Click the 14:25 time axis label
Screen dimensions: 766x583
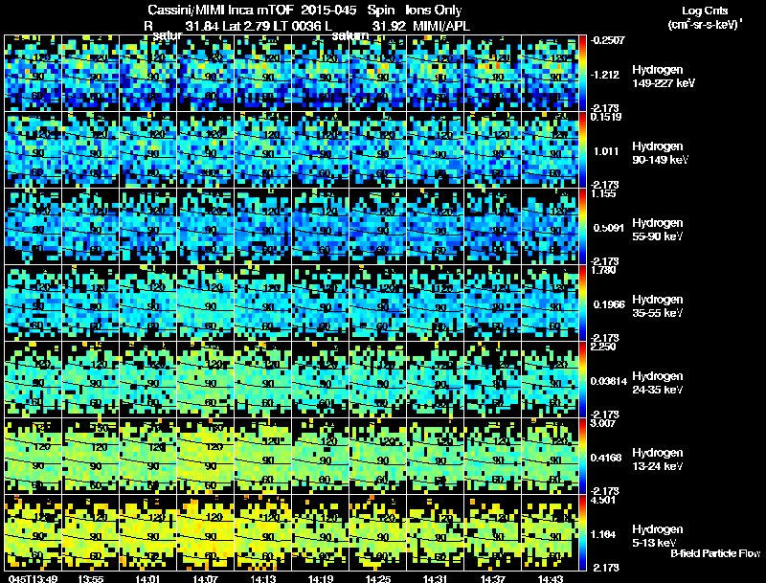(x=378, y=578)
